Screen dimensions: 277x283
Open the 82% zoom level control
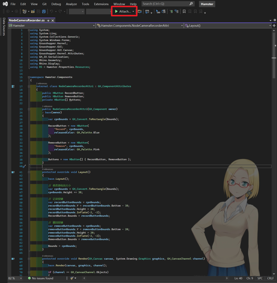(x=12, y=278)
